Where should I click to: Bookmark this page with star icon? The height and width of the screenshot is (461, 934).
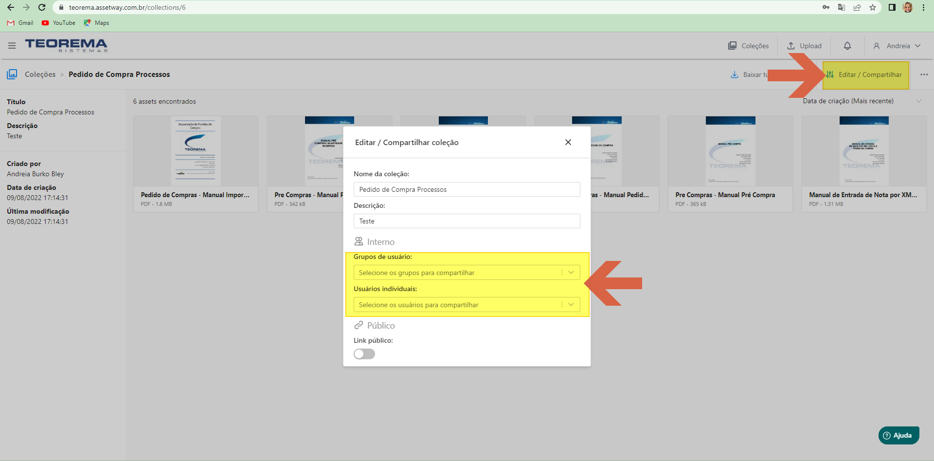[x=873, y=7]
